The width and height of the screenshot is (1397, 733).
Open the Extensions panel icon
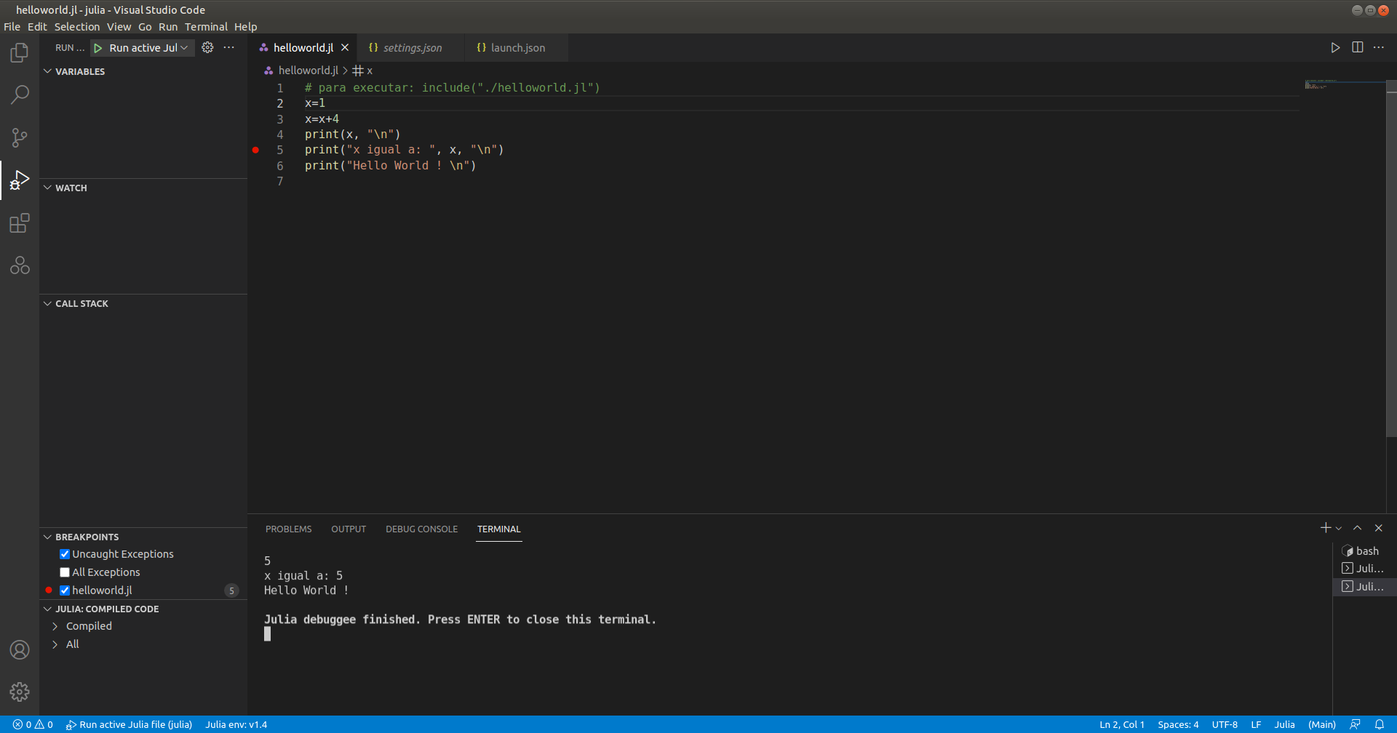(20, 223)
